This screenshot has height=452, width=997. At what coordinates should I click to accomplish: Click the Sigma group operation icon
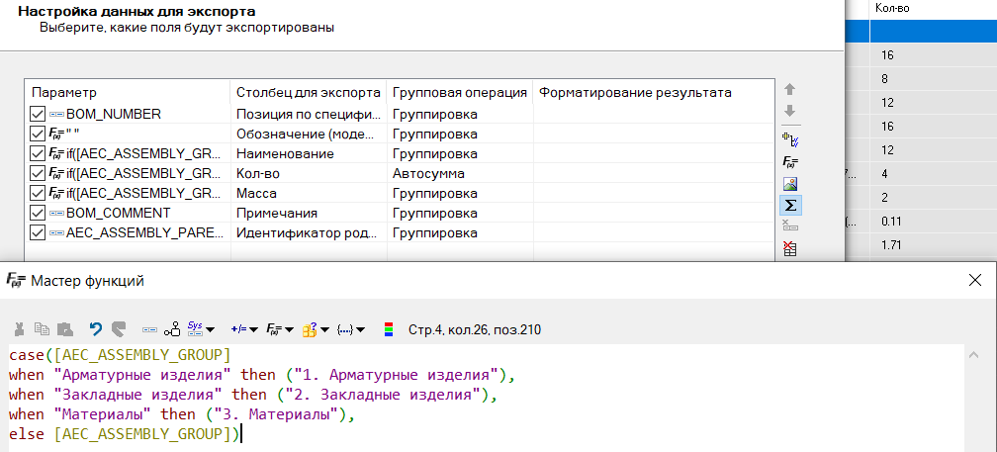[x=789, y=205]
